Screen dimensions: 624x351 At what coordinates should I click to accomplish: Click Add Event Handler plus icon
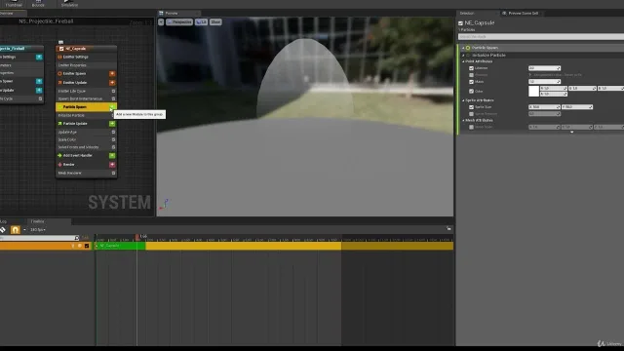click(x=112, y=156)
